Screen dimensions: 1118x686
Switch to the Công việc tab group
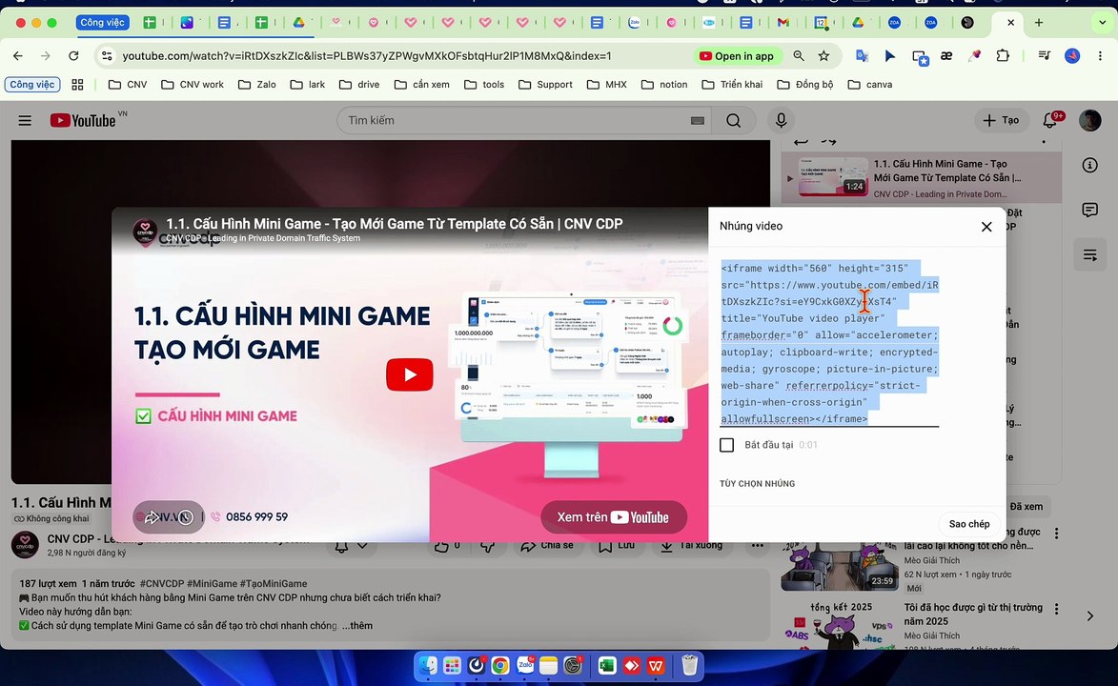(102, 23)
